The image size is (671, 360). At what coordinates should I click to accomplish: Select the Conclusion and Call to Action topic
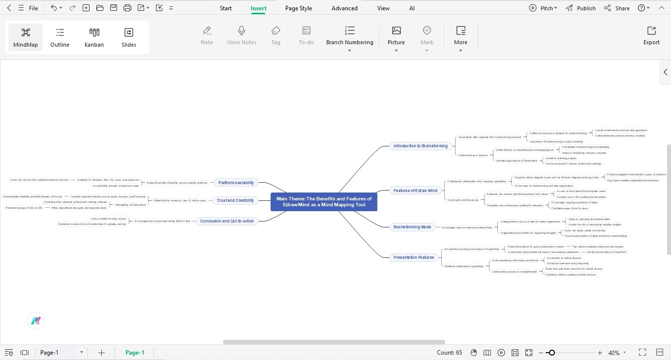coord(227,221)
